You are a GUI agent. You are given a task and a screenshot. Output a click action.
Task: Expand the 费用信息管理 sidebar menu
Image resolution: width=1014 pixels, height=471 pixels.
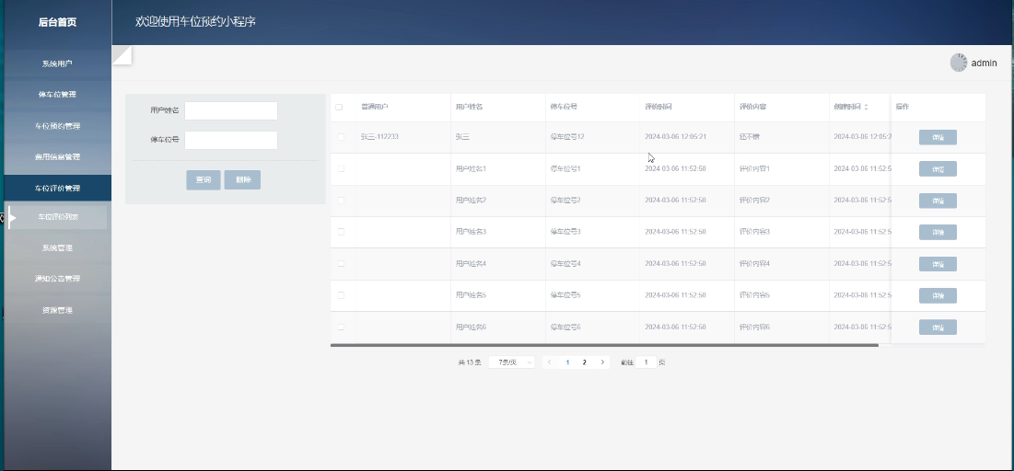[57, 157]
